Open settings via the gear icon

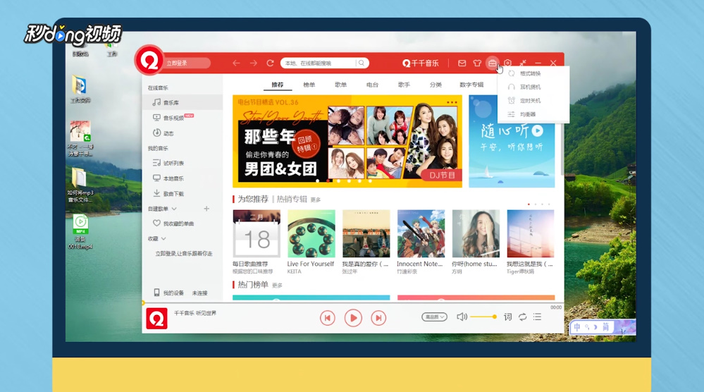(x=507, y=63)
